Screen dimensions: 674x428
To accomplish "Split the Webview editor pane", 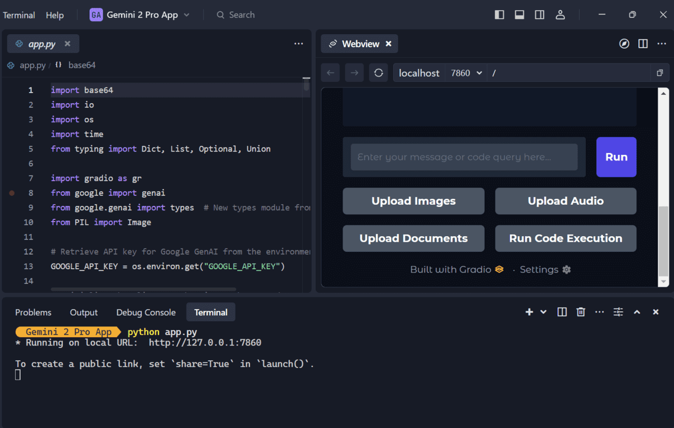I will pos(643,44).
